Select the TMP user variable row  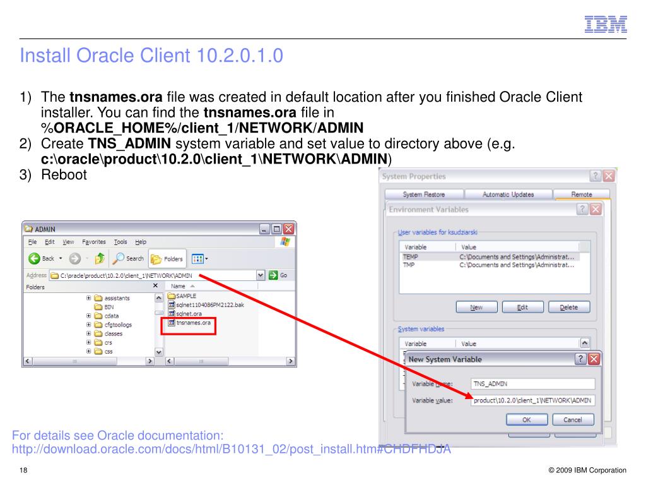[490, 265]
